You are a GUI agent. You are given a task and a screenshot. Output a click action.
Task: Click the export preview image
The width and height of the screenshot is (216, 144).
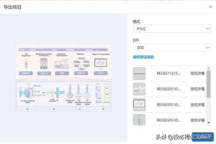point(63,78)
